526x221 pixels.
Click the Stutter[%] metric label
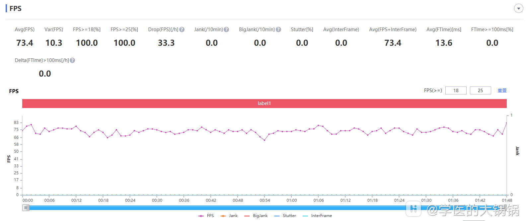click(x=302, y=29)
